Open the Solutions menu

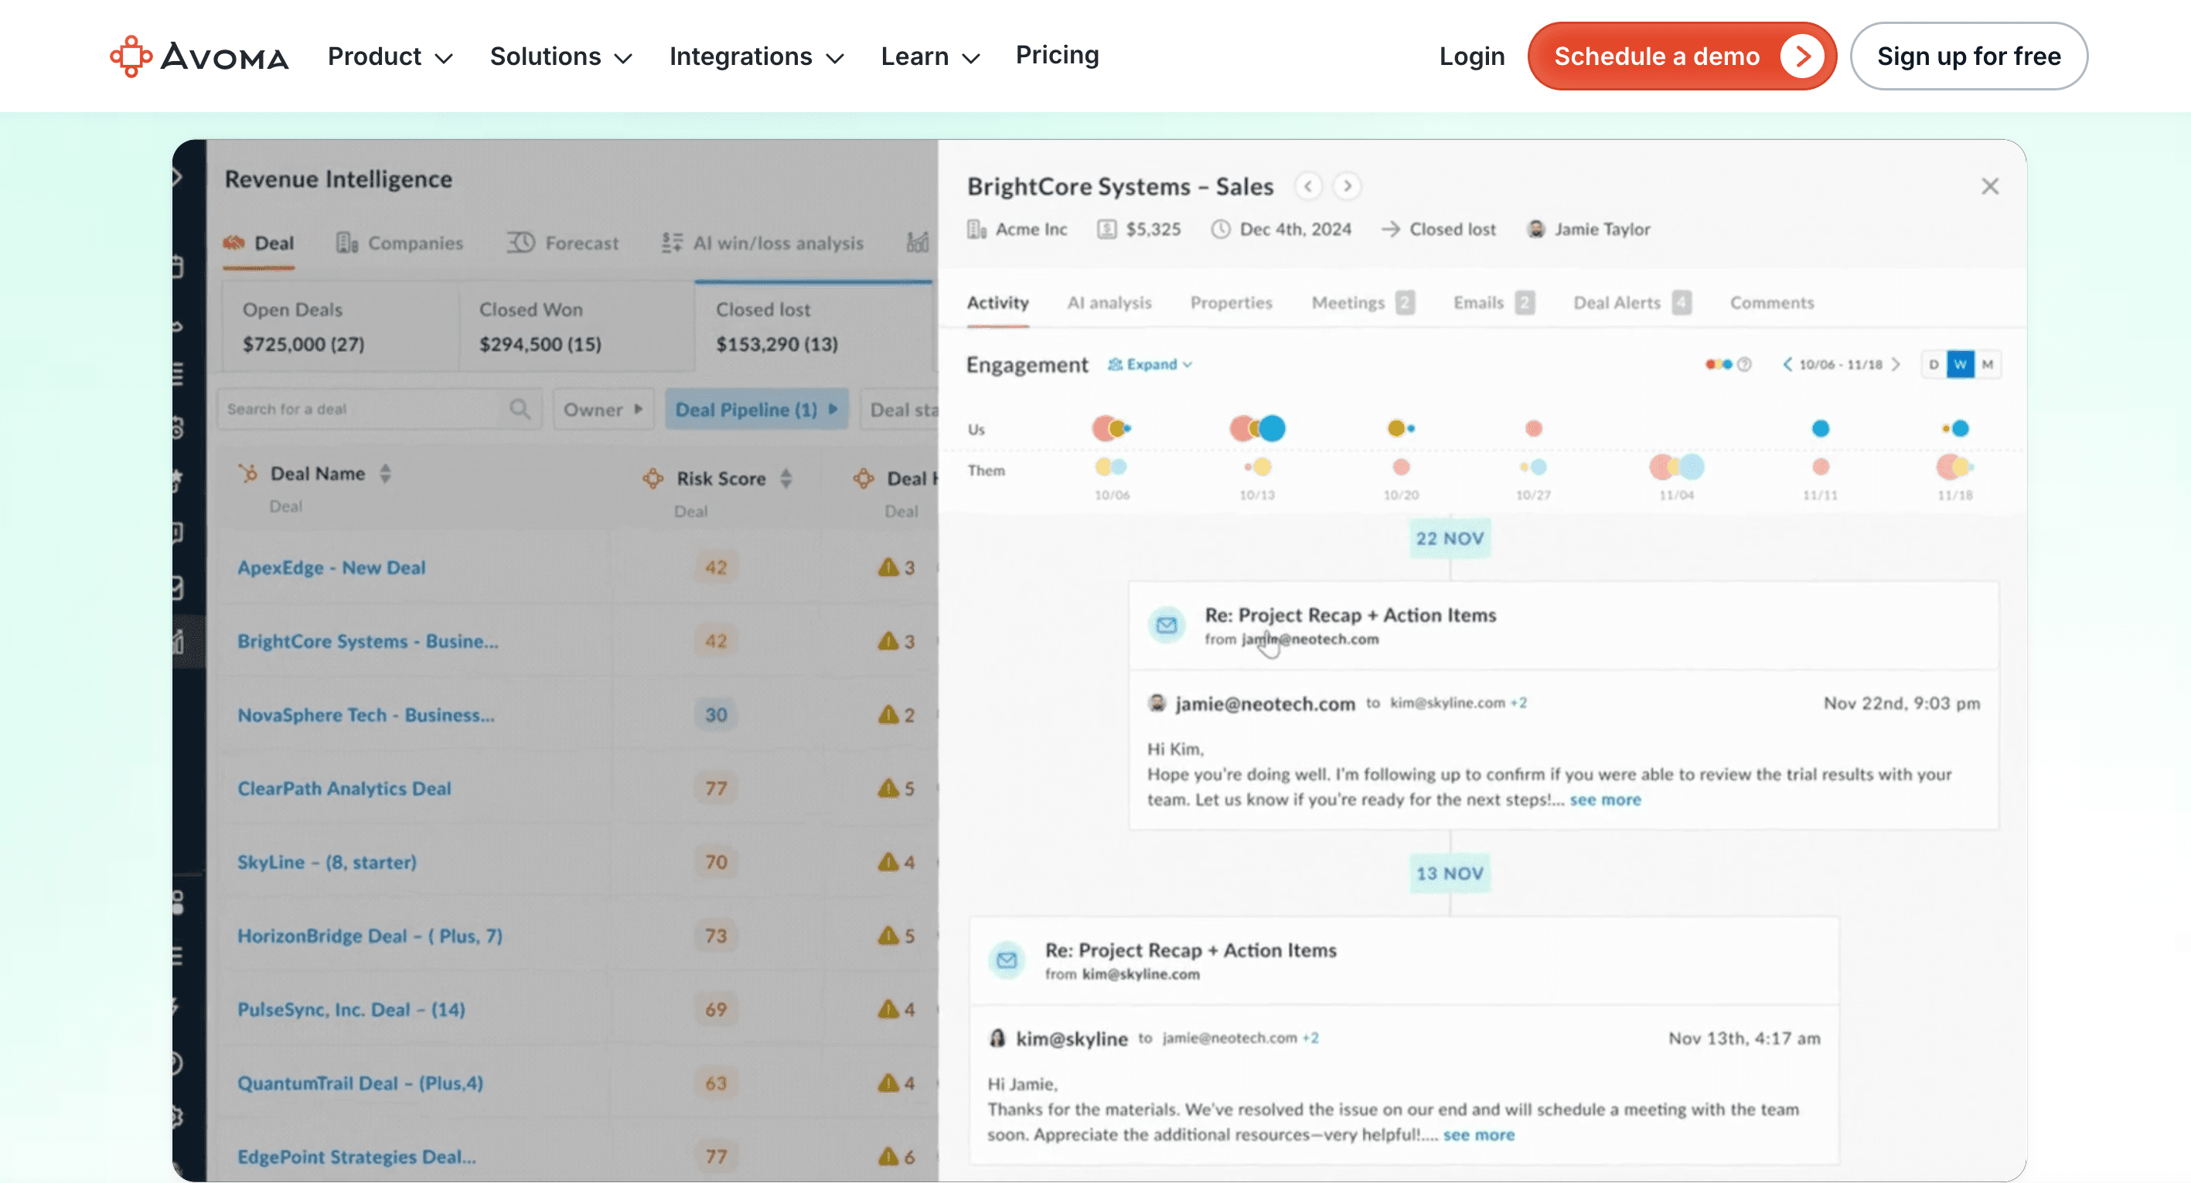(561, 56)
